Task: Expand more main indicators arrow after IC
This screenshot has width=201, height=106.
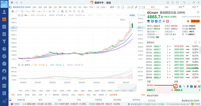Action: (49, 95)
